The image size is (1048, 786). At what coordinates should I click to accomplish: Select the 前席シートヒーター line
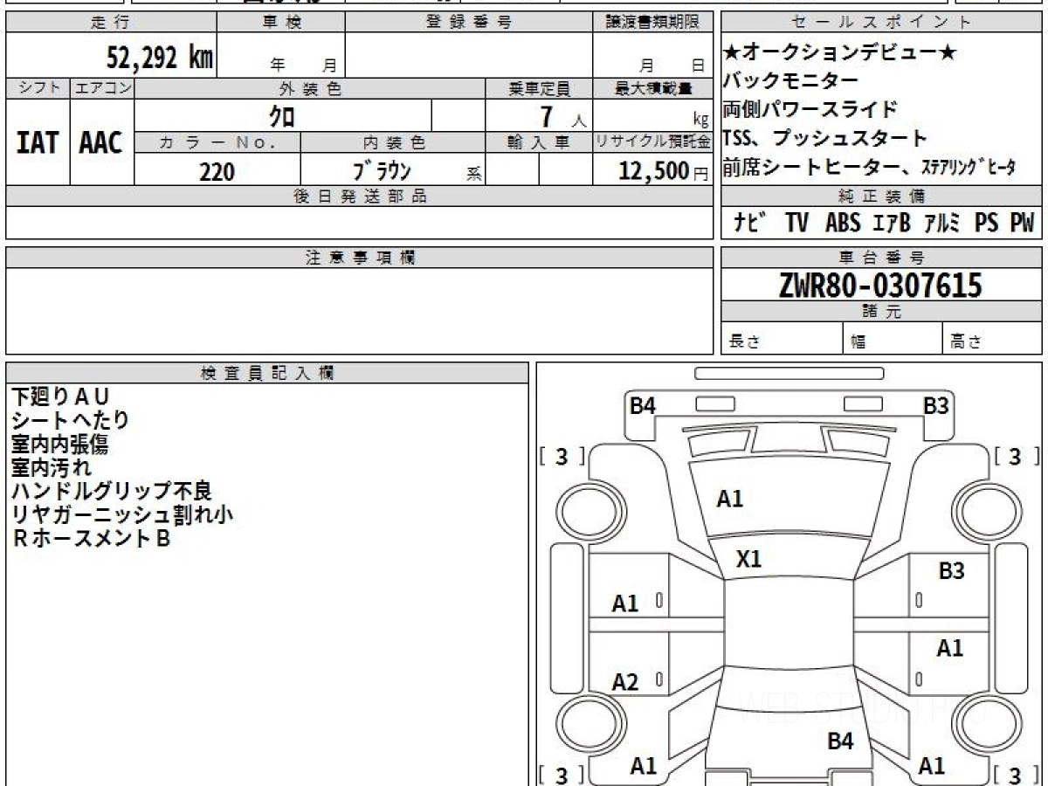(869, 168)
